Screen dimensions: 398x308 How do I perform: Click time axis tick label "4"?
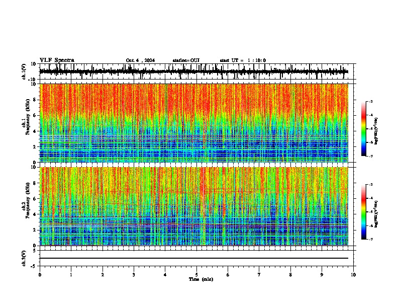coord(165,275)
